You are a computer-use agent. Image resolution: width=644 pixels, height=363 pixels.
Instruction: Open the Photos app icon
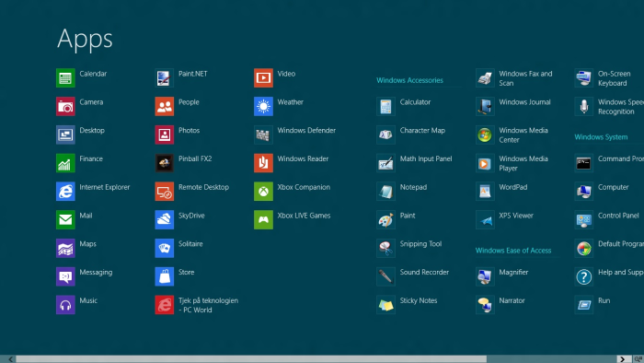[165, 135]
